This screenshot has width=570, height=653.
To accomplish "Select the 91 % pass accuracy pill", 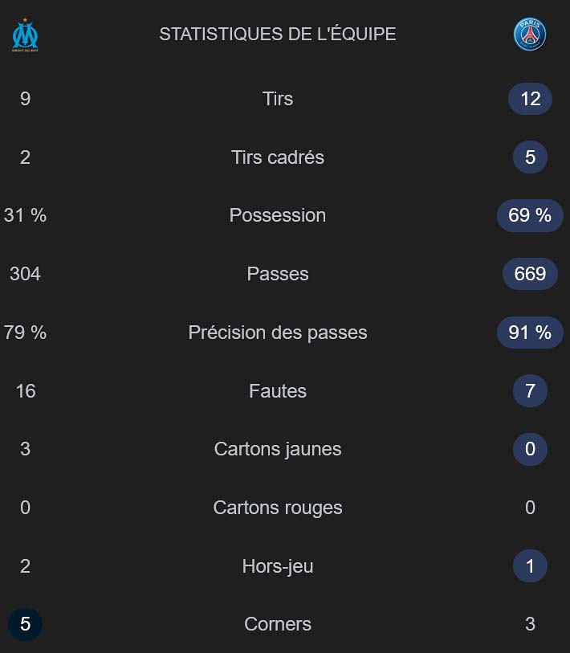I will coord(530,333).
